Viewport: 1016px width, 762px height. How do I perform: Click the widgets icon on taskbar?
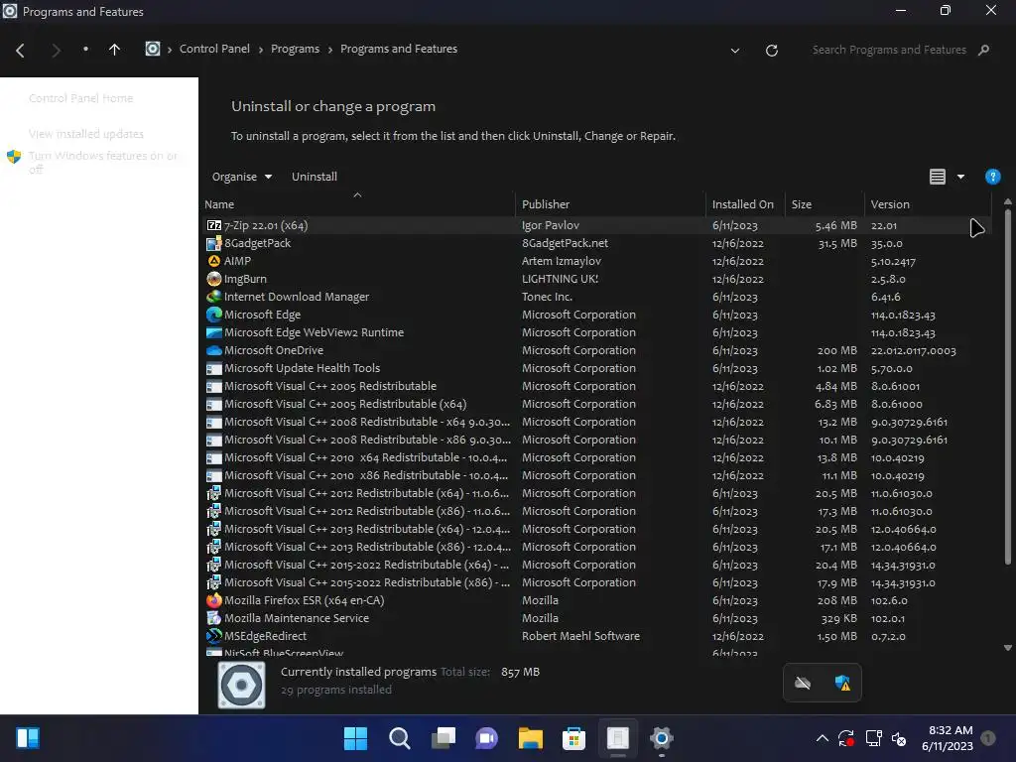(28, 738)
